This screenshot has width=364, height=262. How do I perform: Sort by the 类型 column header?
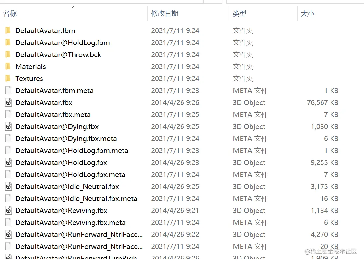pyautogui.click(x=239, y=14)
